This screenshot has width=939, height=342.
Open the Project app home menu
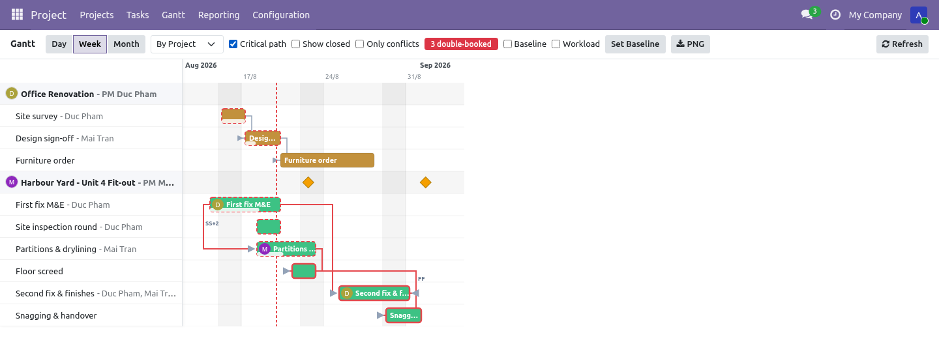pos(49,14)
